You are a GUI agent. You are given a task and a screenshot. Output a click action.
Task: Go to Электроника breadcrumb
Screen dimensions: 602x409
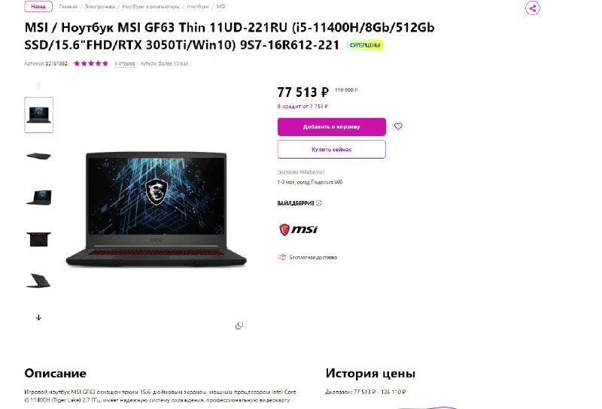coord(100,7)
